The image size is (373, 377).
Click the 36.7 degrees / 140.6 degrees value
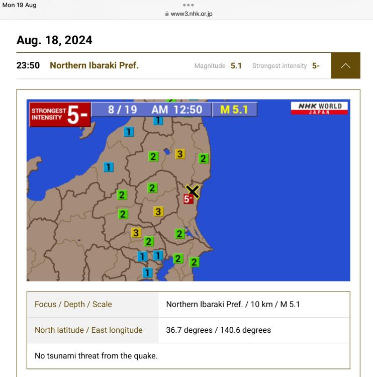tap(218, 330)
